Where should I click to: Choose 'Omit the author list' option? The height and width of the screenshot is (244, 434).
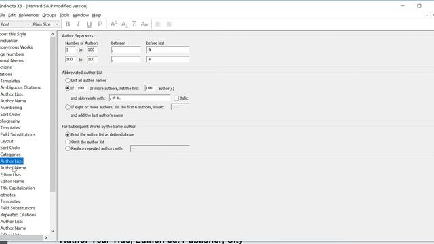pos(68,142)
